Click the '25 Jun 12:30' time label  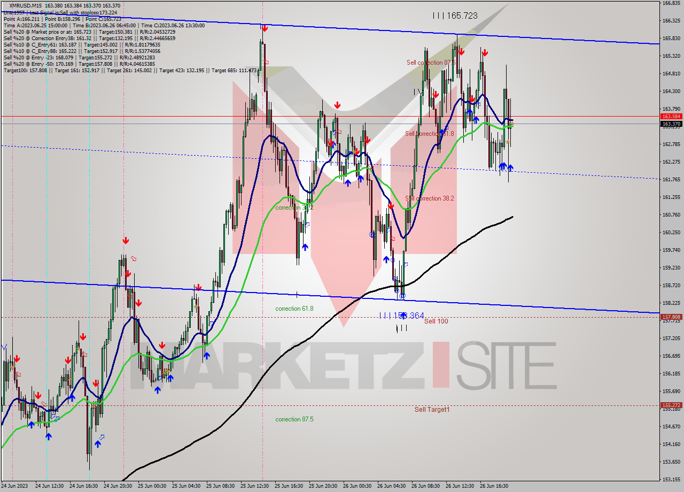click(x=254, y=486)
